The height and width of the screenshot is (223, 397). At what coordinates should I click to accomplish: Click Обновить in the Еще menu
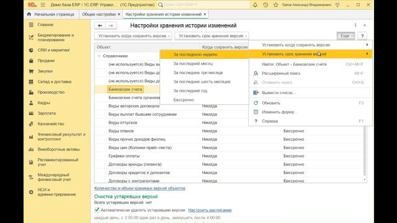pos(311,103)
